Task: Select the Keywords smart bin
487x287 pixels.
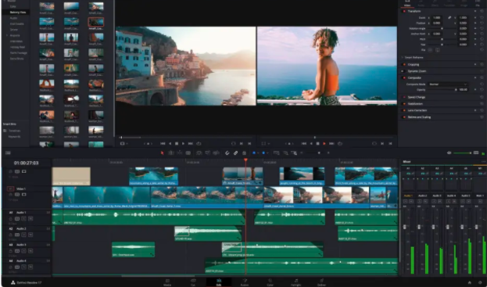Action: (x=14, y=136)
